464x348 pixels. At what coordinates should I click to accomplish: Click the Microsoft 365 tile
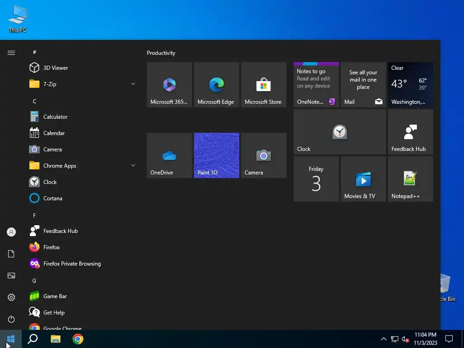(169, 85)
